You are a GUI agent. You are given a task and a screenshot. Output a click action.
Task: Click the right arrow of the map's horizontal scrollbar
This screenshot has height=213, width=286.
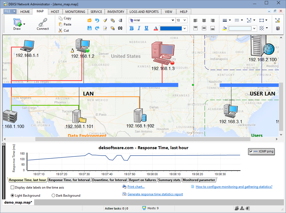coord(277,139)
